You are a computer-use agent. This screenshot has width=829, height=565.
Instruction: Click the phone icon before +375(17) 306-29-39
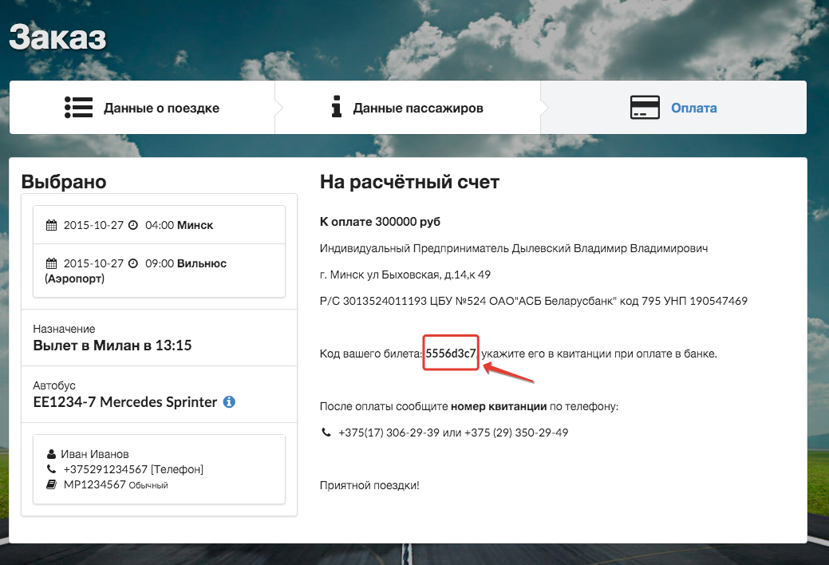(326, 433)
